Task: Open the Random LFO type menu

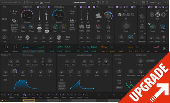Action: pyautogui.click(x=141, y=55)
